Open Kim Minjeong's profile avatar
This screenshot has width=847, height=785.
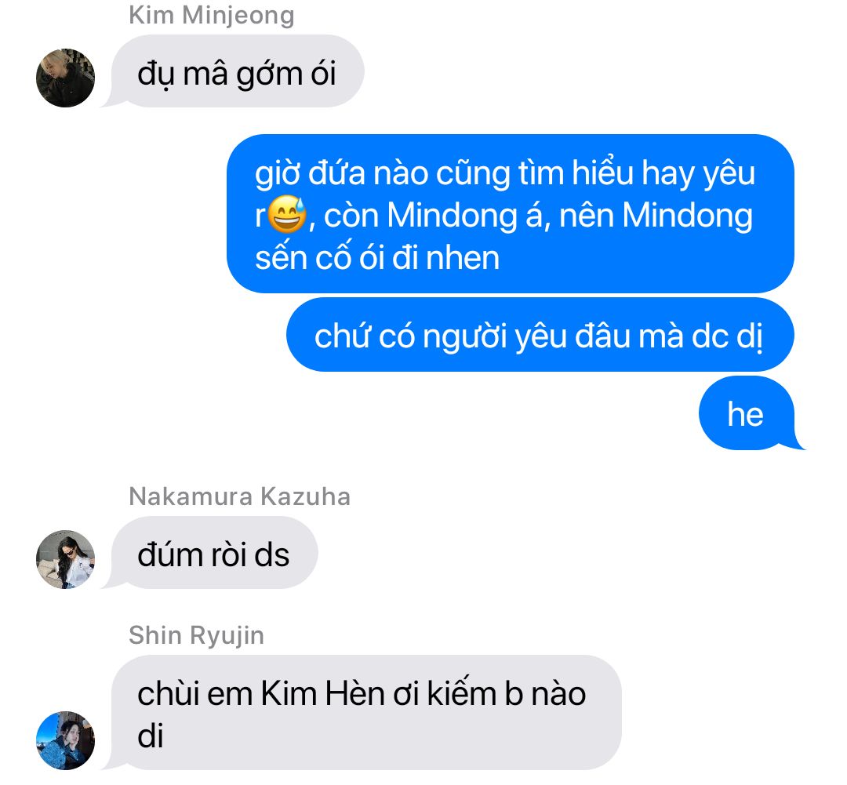tap(65, 78)
